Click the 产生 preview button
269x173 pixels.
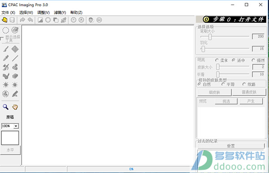point(251,101)
